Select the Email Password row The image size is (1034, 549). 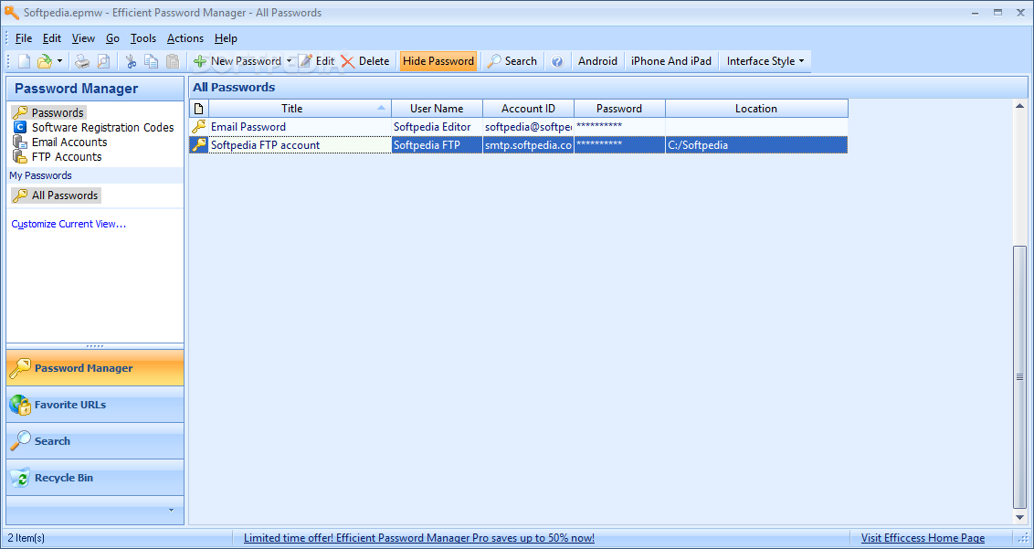tap(518, 127)
